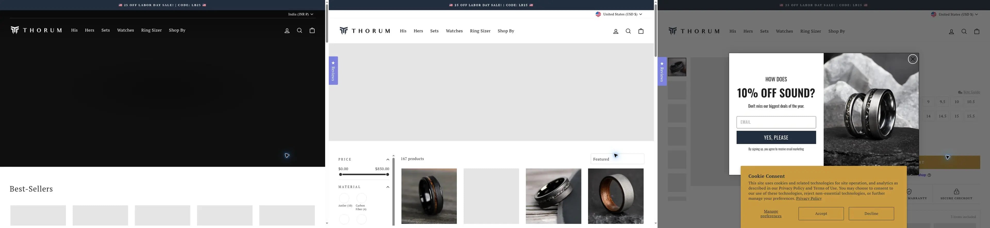Select ring size 10.5

971,102
